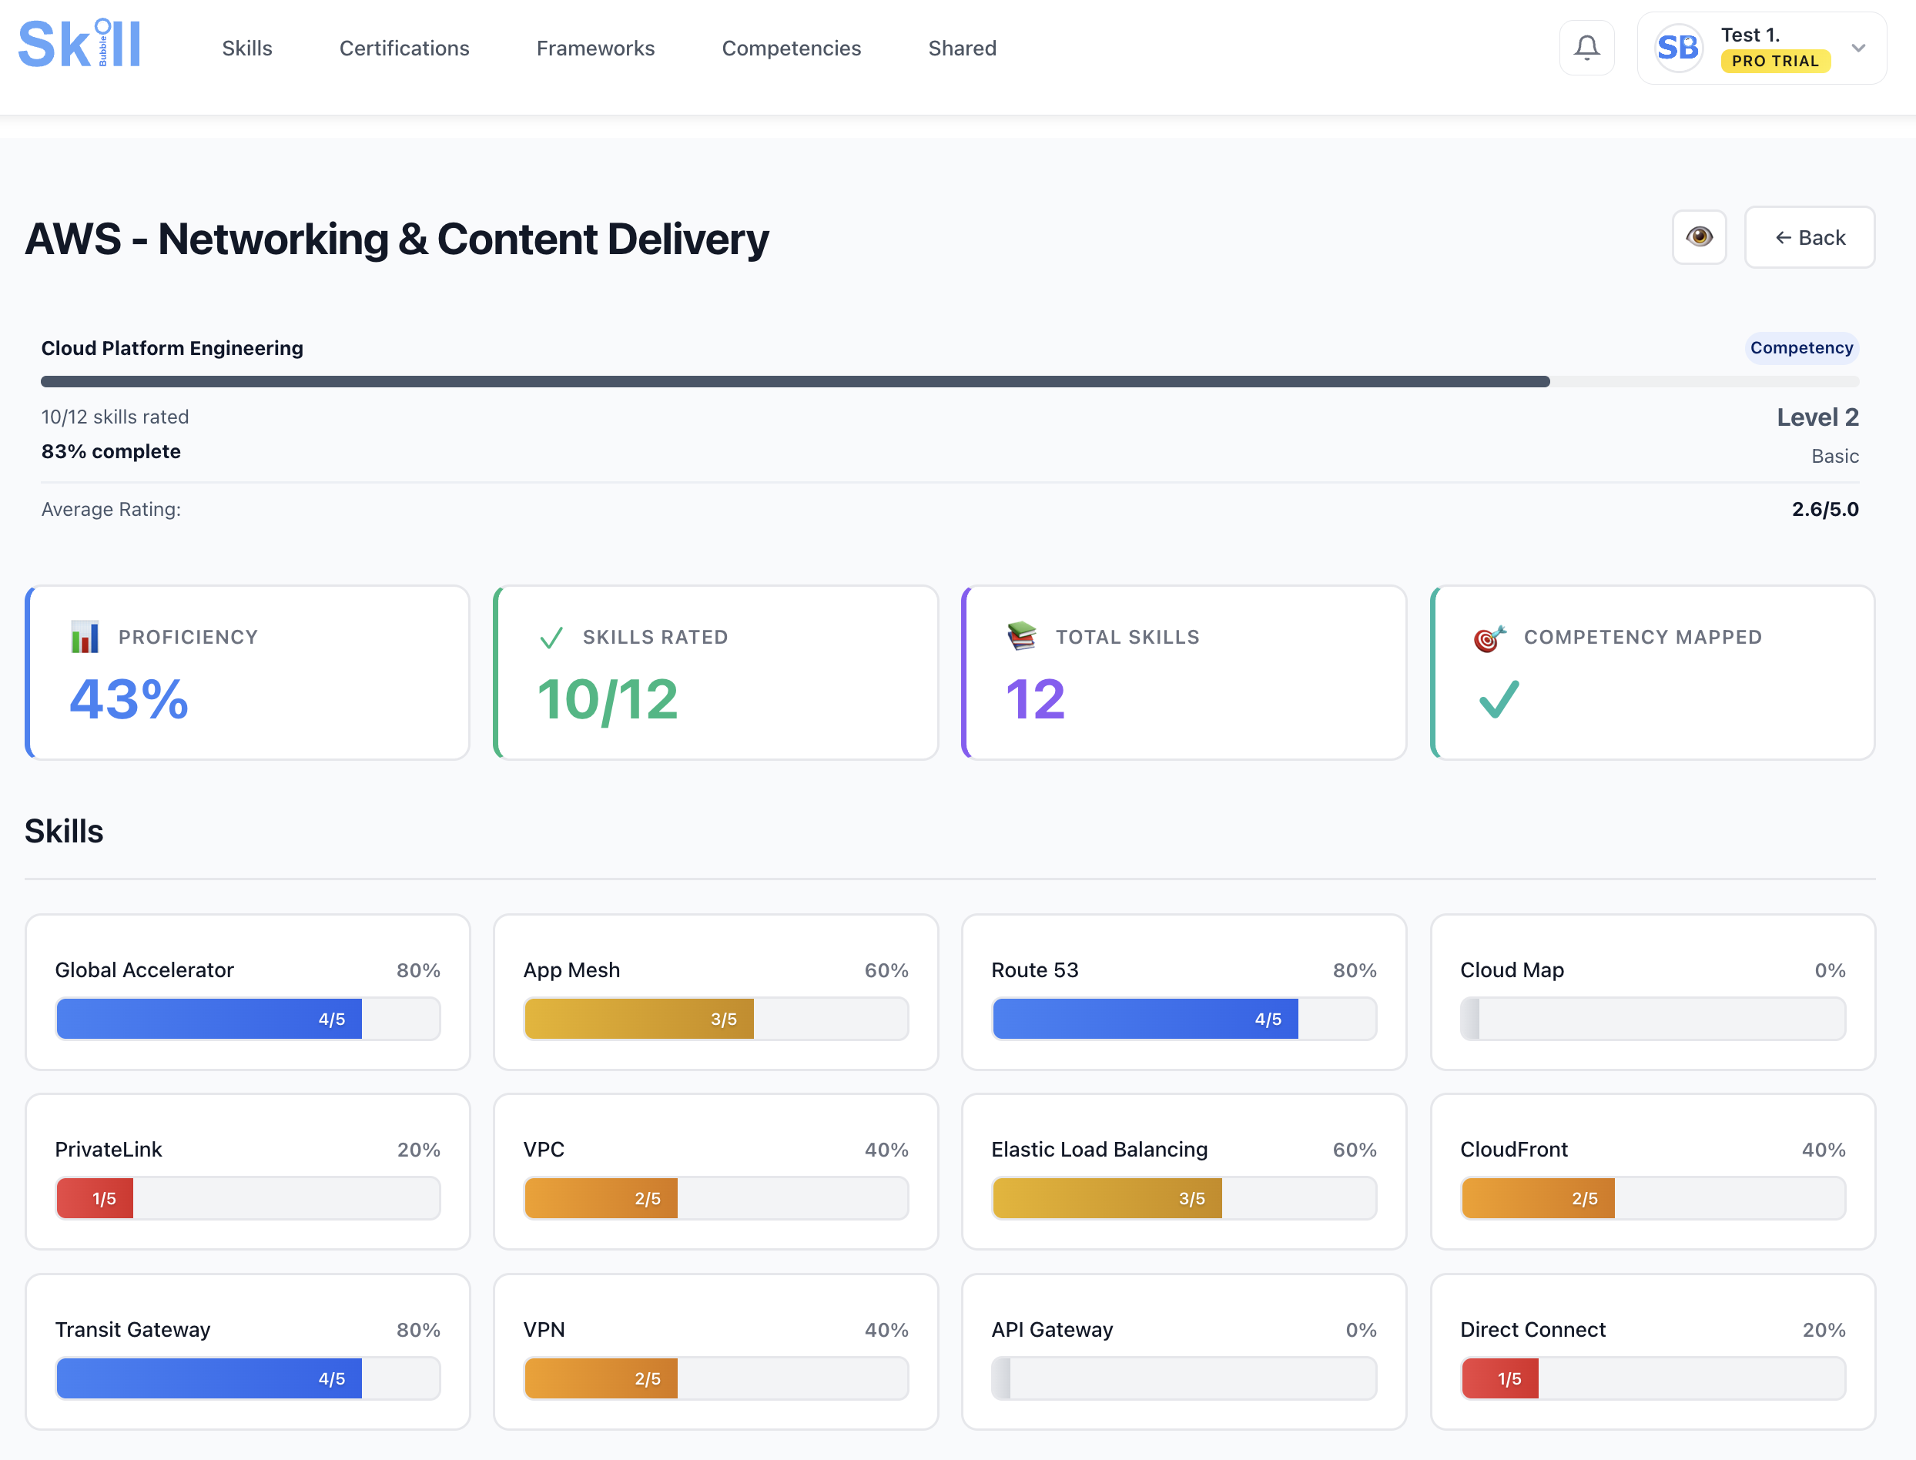
Task: Click the Cloud Platform Engineering heading
Action: tap(172, 347)
